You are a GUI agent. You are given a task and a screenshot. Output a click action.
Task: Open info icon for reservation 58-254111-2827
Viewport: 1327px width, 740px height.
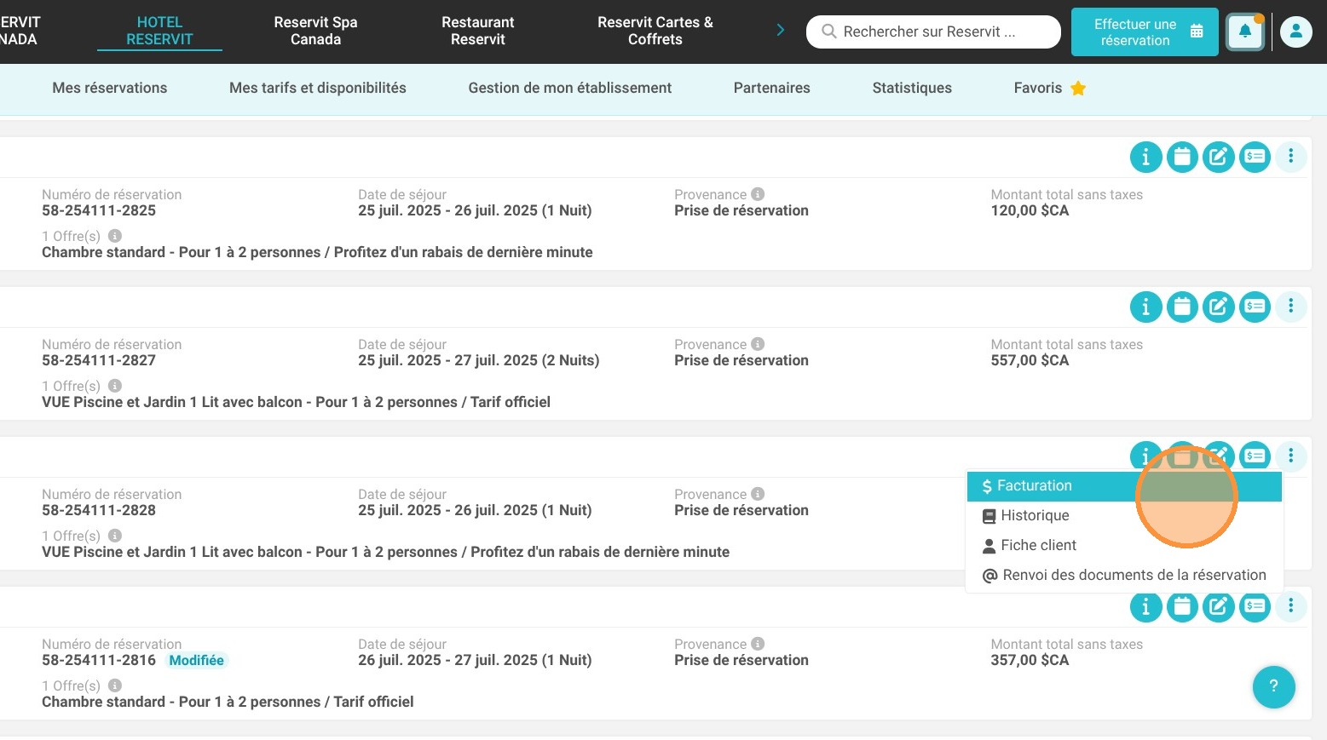(x=1145, y=307)
